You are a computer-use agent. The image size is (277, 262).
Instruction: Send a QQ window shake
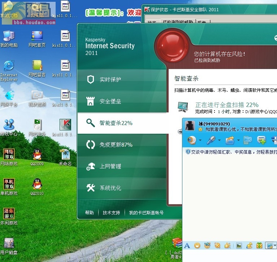click(x=217, y=246)
